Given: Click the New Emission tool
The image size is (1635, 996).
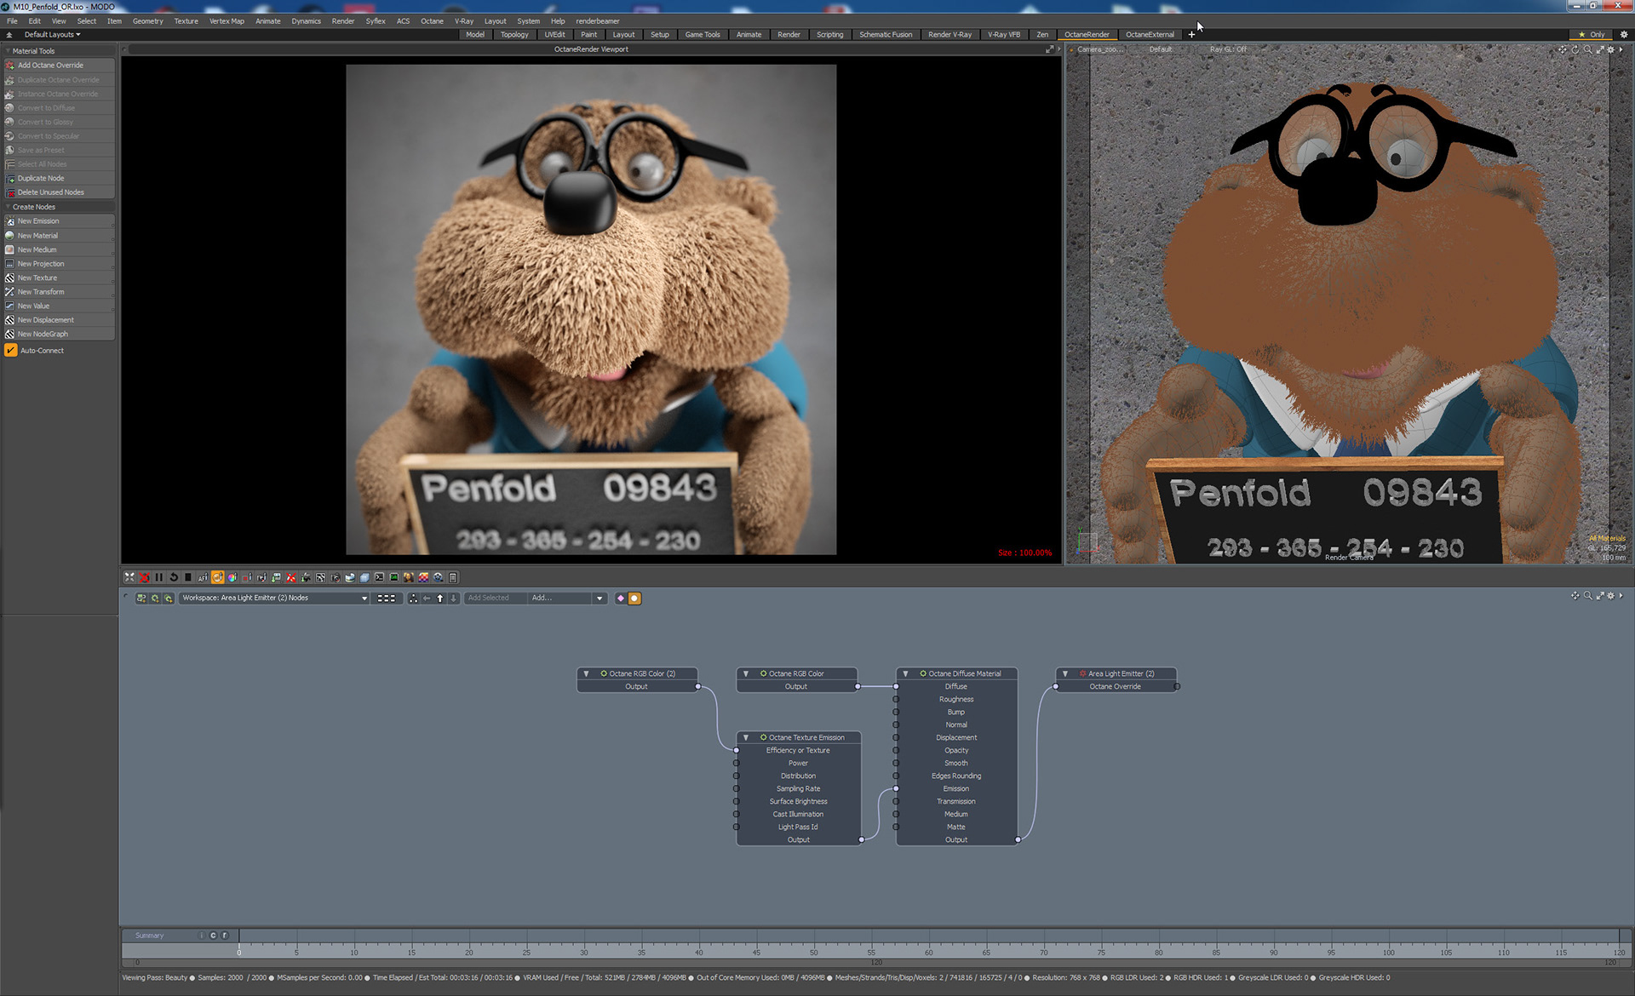Looking at the screenshot, I should pos(38,221).
